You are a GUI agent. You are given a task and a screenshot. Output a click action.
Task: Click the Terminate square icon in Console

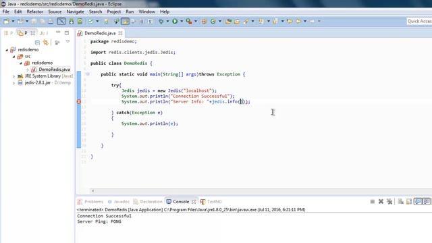(373, 202)
